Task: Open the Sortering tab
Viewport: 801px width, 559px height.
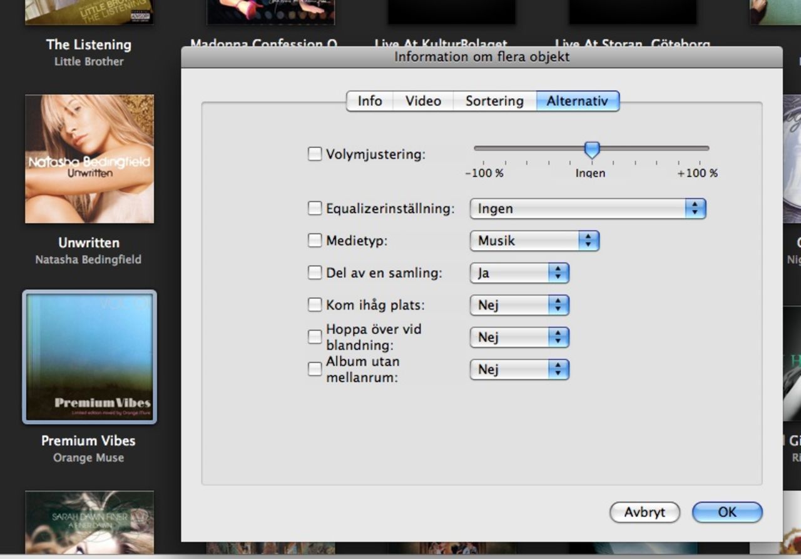Action: (x=494, y=101)
